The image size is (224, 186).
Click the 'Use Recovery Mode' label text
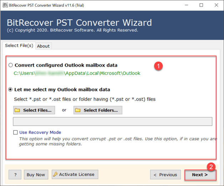(x=40, y=133)
